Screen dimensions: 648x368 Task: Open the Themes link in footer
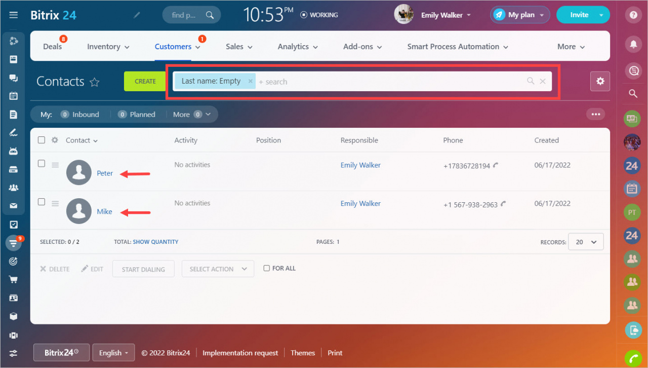(303, 353)
